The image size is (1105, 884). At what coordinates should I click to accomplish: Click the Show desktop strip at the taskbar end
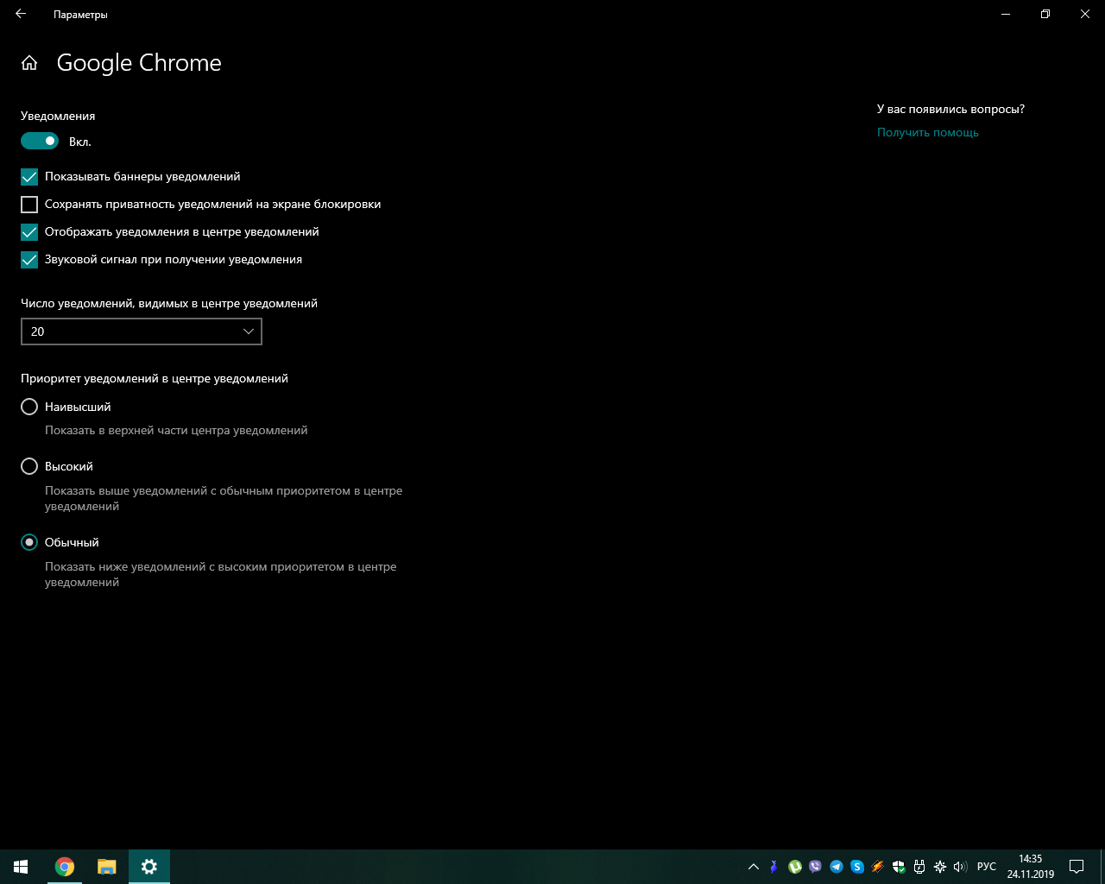tap(1102, 867)
